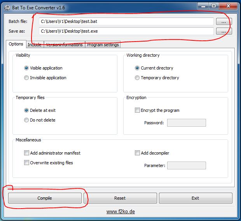241x221 pixels.
Task: Switch to Program settings tab
Action: point(103,45)
